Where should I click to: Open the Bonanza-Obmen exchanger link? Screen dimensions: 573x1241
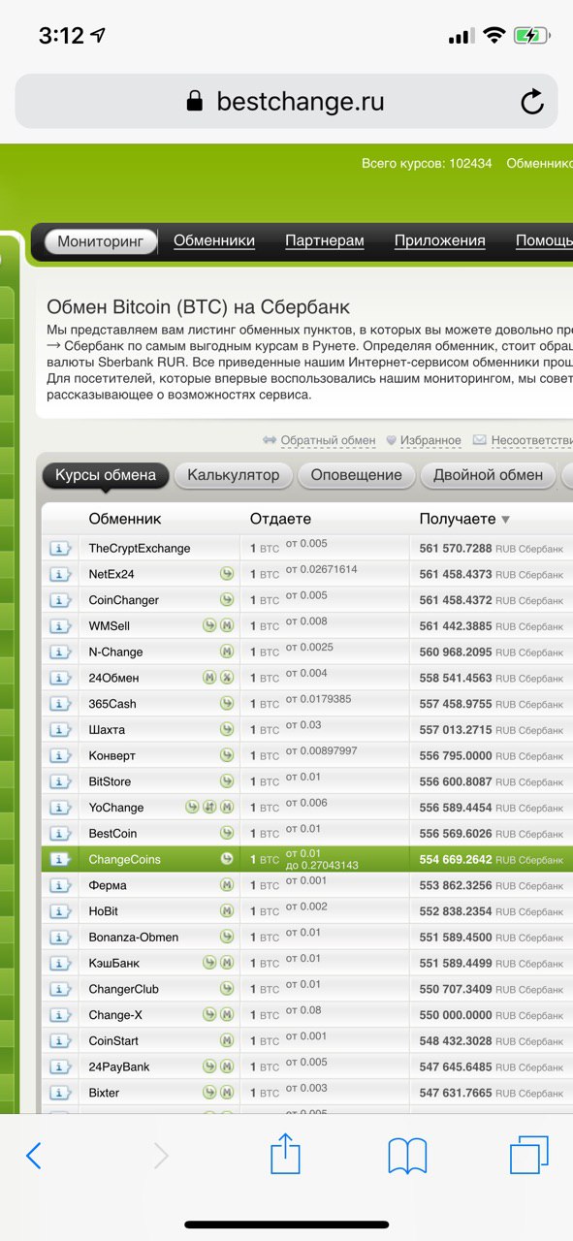click(x=134, y=938)
